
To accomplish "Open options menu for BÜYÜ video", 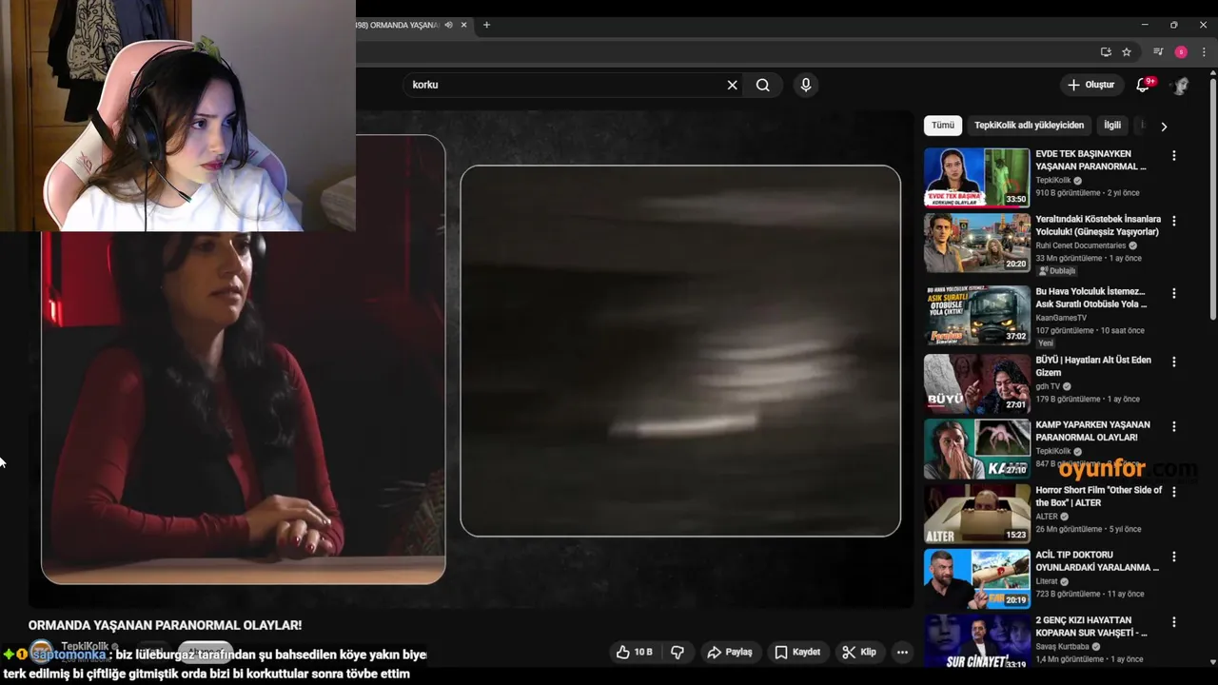I will 1173,362.
